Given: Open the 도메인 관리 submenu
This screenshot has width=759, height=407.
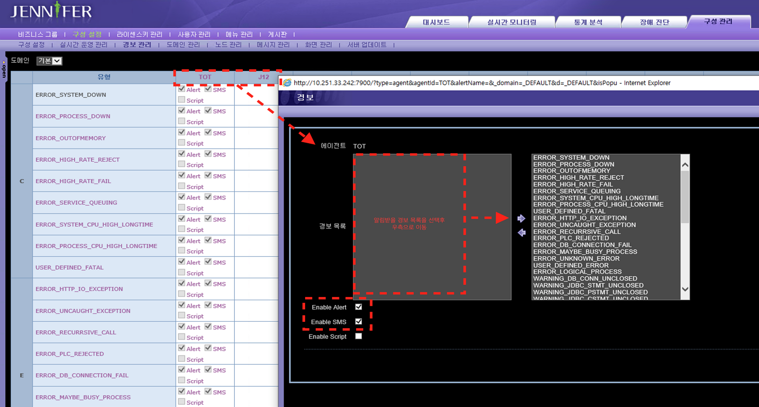Looking at the screenshot, I should 183,45.
